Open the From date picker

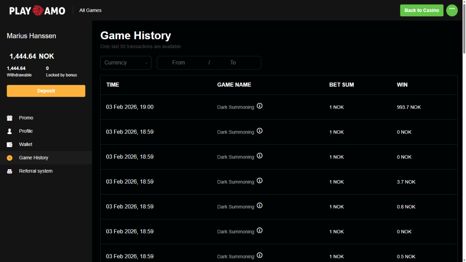coord(179,62)
